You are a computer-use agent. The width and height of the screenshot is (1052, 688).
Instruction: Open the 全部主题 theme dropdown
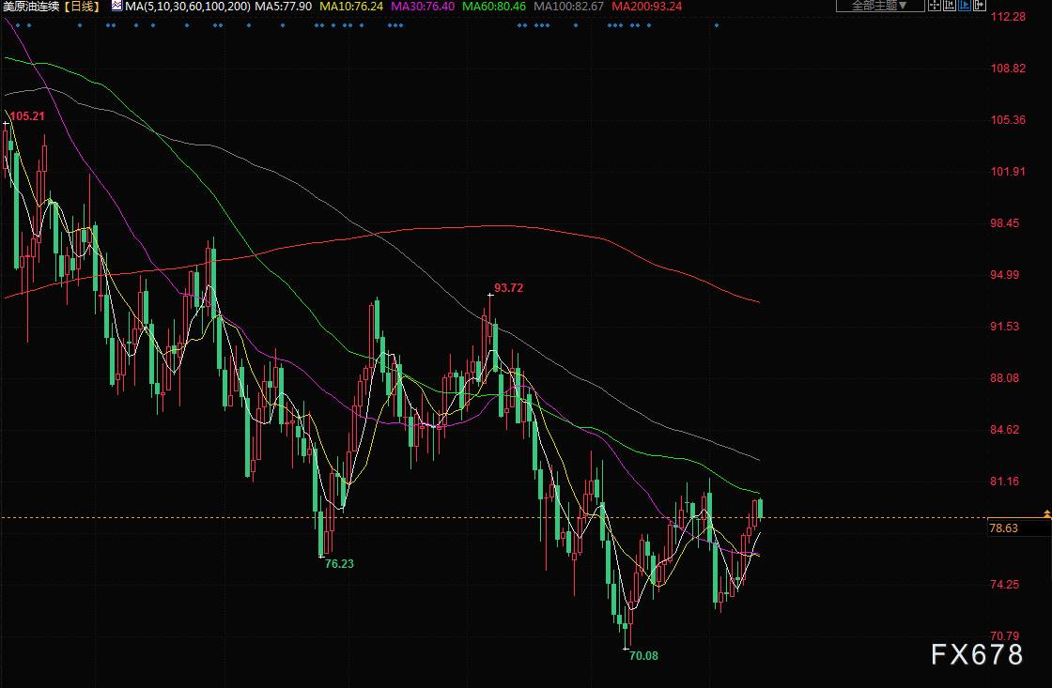pyautogui.click(x=879, y=6)
